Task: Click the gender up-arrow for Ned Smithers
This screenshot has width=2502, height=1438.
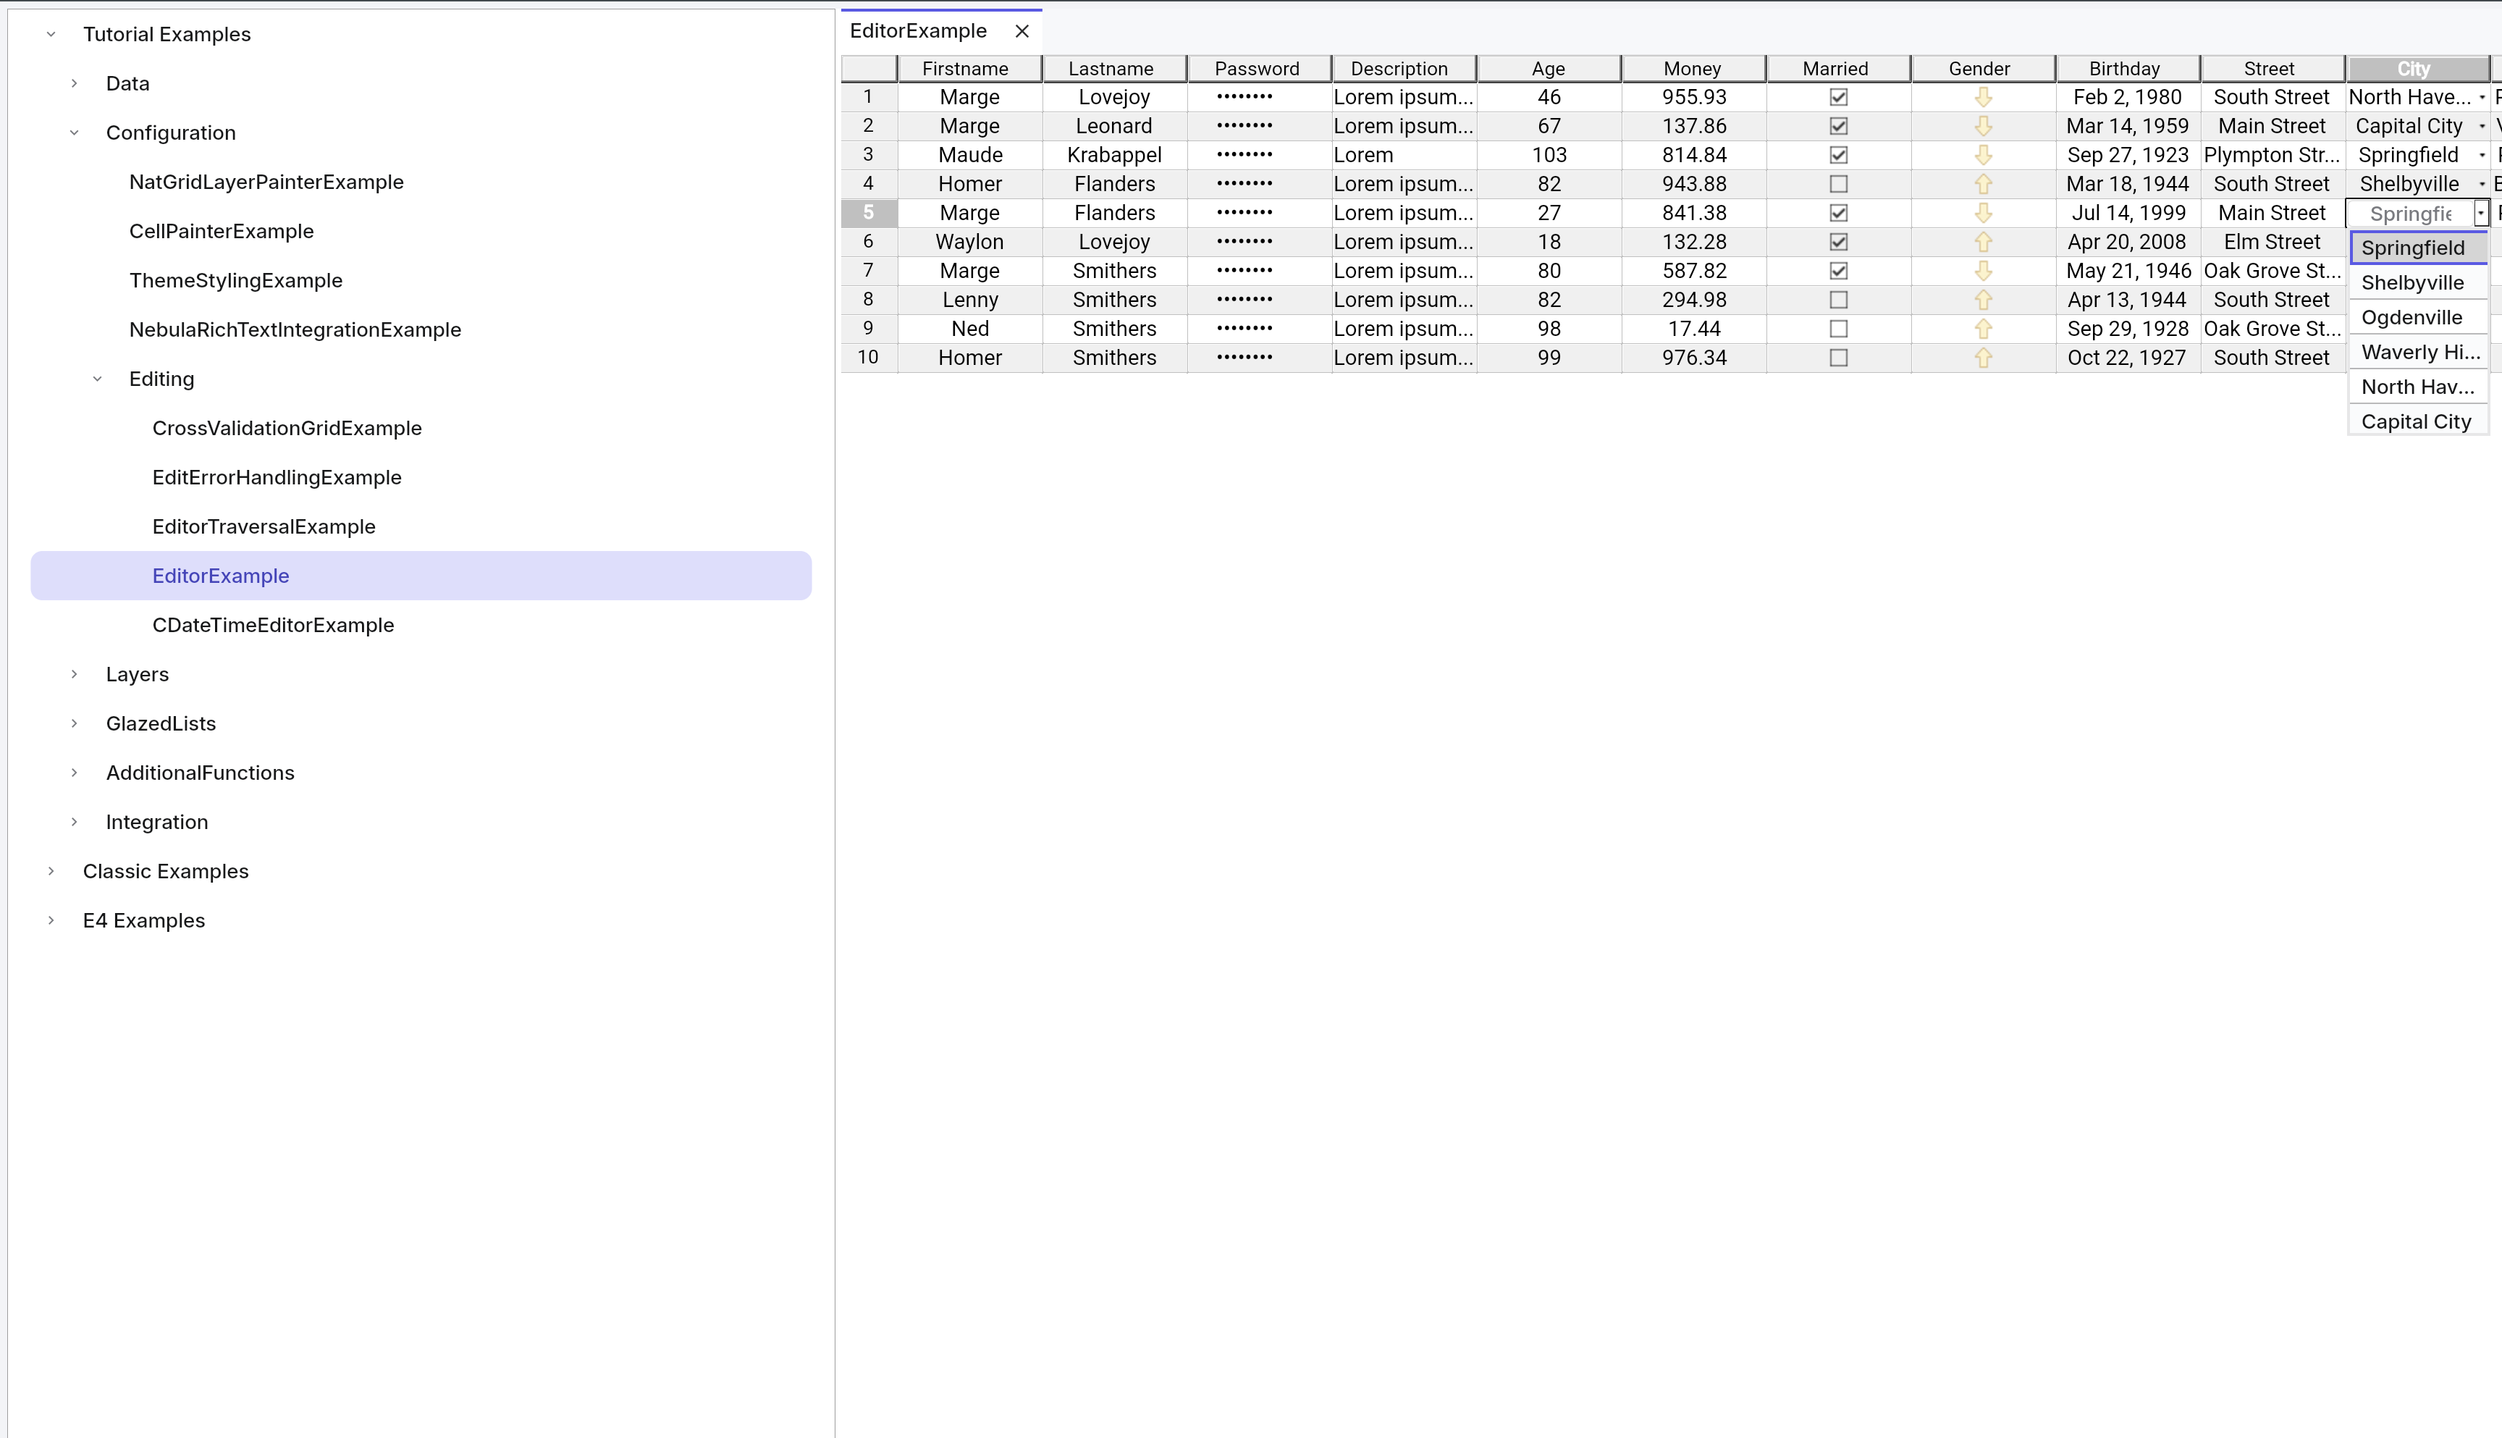Action: tap(1983, 329)
